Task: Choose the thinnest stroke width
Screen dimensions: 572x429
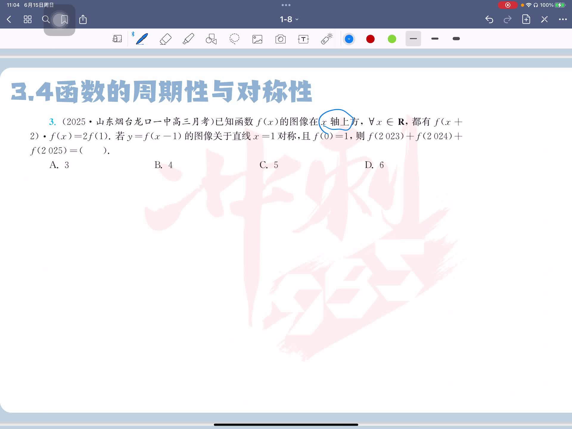Action: 413,39
